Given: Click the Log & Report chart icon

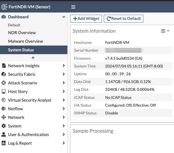Looking at the screenshot, I should point(4,143).
